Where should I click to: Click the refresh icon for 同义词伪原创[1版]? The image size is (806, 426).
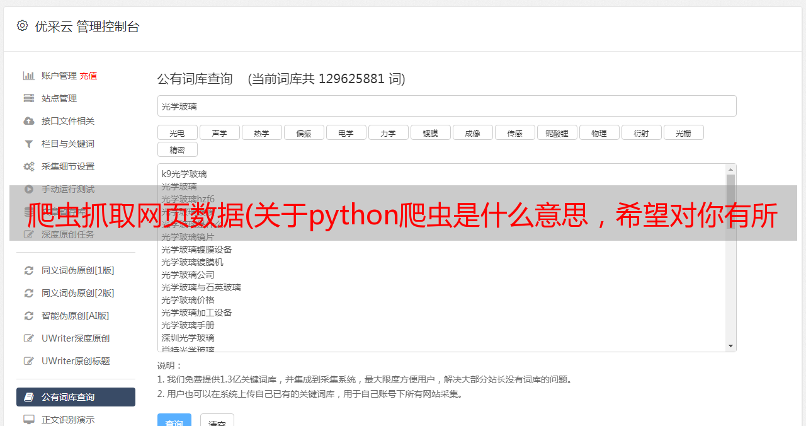coord(29,270)
